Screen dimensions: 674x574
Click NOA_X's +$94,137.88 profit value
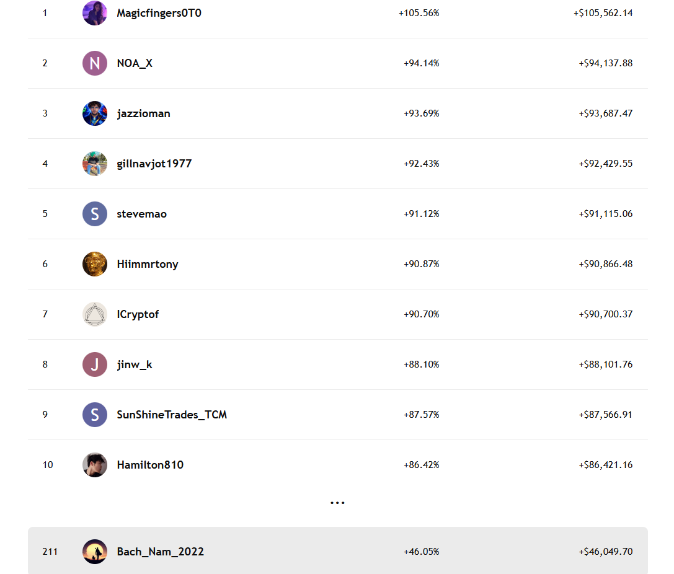(x=605, y=63)
